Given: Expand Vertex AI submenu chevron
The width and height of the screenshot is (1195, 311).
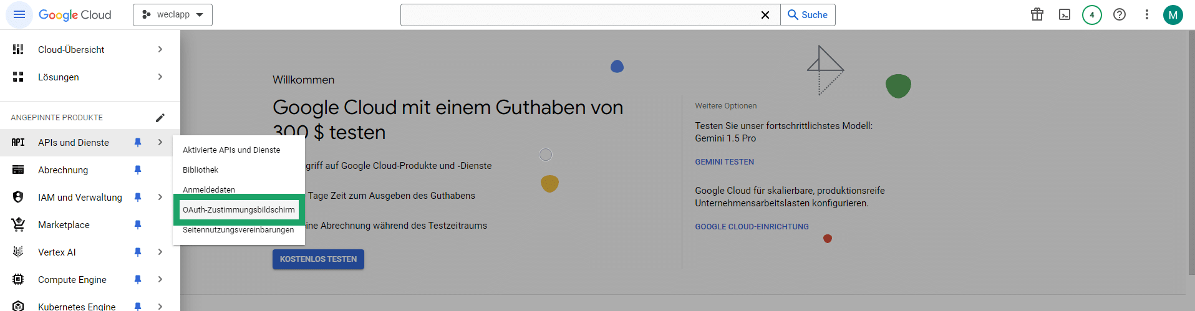Looking at the screenshot, I should point(160,252).
